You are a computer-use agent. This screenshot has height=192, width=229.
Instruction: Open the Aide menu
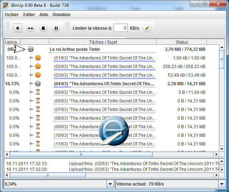tap(44, 15)
